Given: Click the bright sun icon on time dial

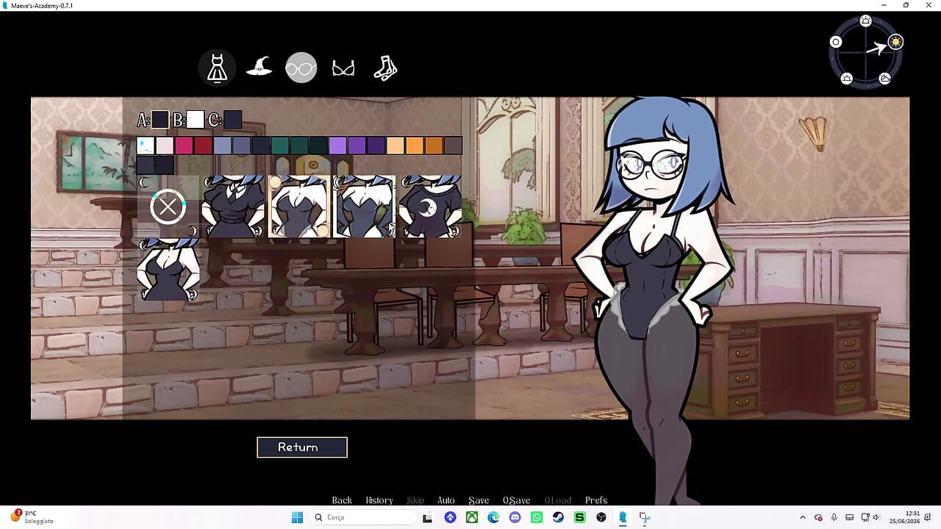Looking at the screenshot, I should point(895,42).
